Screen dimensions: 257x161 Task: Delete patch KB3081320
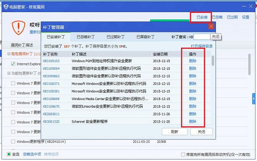click(193, 121)
